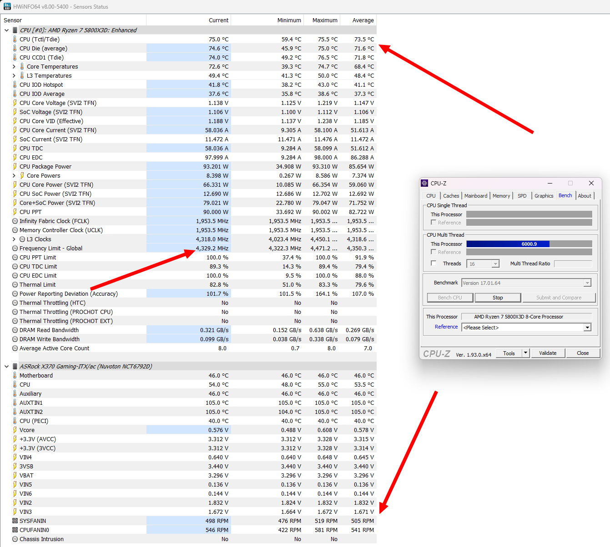Click the Close button in CPU-Z footer
Viewport: 610px width, 547px height.
click(x=583, y=353)
